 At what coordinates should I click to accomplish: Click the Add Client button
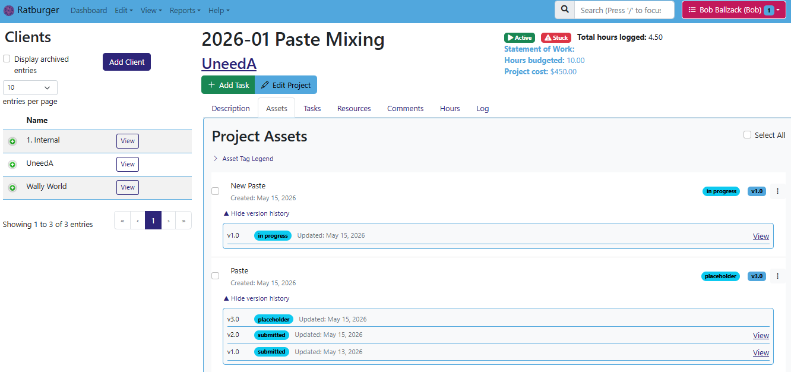pyautogui.click(x=126, y=62)
